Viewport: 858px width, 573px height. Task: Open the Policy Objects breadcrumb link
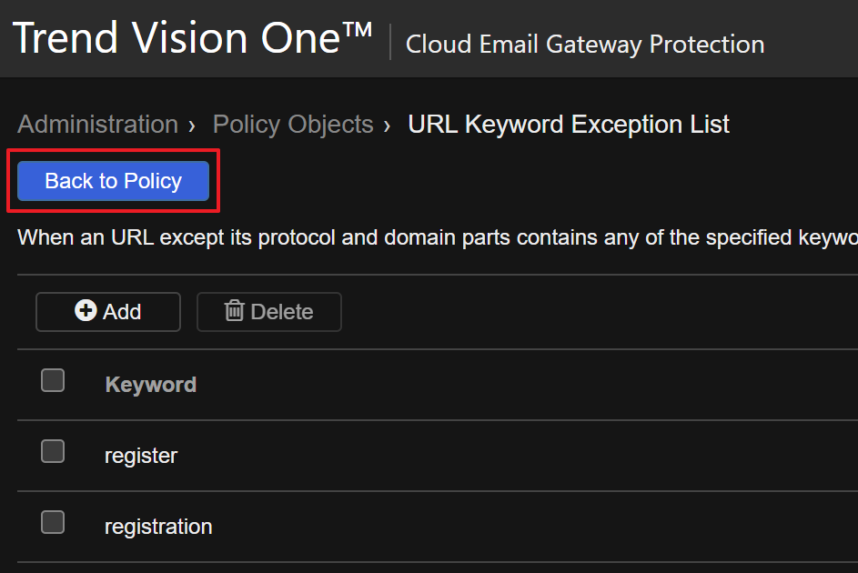[292, 125]
